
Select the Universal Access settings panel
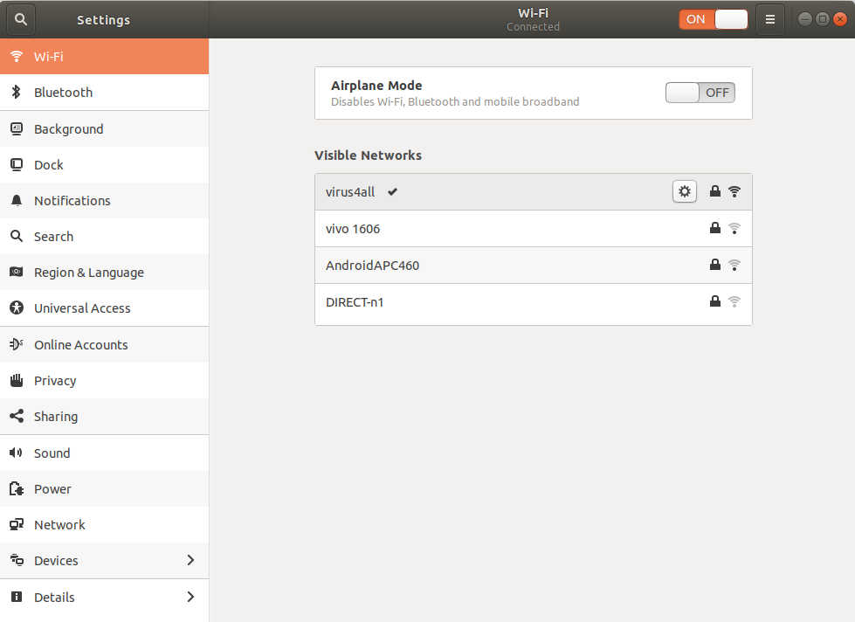[82, 308]
